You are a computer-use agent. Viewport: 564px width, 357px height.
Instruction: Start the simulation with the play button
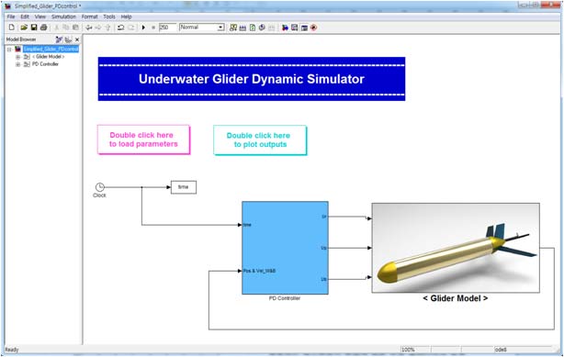coord(143,28)
